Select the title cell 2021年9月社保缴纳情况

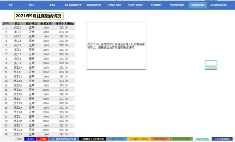(39, 16)
